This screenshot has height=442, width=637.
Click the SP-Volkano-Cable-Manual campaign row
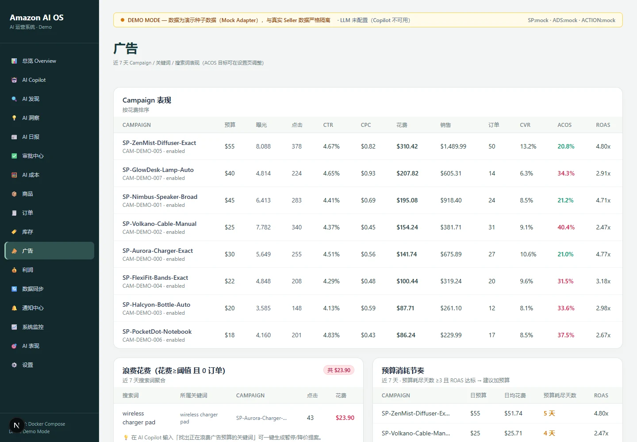(368, 227)
